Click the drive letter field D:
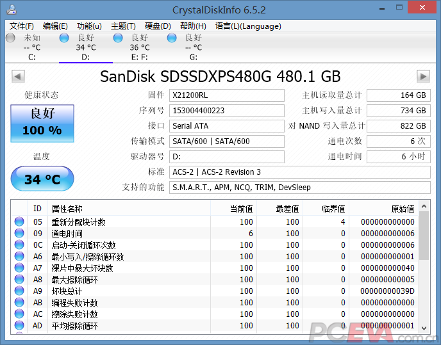The image size is (441, 345). (x=227, y=156)
